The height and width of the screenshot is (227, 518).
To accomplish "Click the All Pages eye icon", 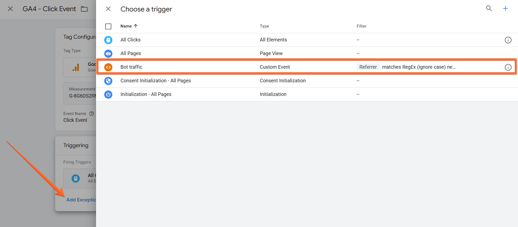I will point(108,54).
